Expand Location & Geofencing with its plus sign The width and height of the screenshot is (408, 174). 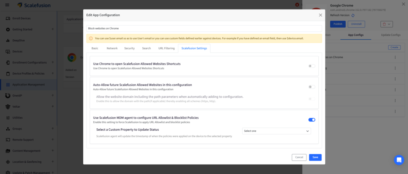pyautogui.click(x=53, y=162)
